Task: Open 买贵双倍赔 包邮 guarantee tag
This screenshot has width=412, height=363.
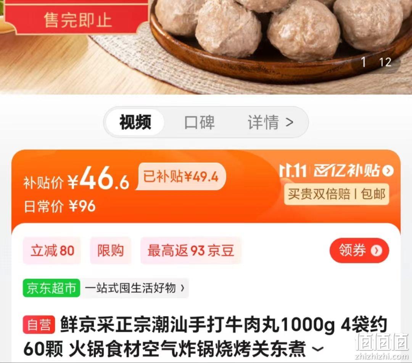Action: point(336,194)
